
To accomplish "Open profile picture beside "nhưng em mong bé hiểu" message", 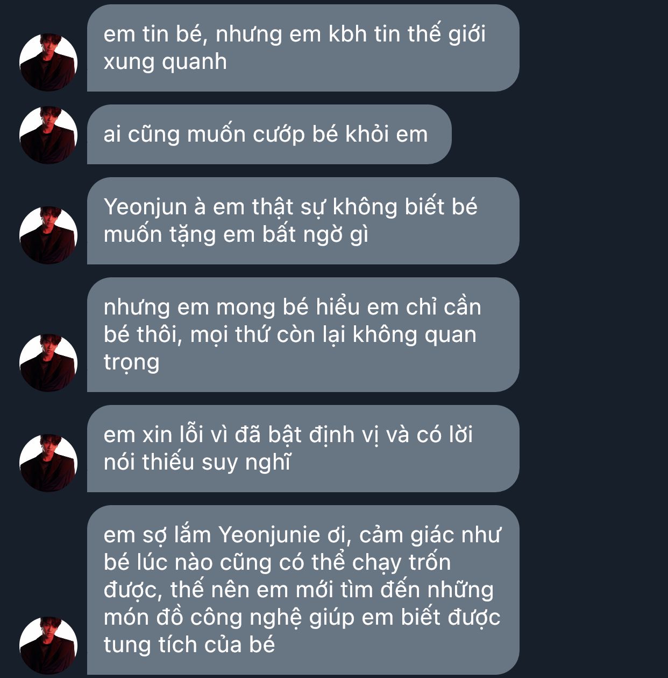I will click(48, 363).
